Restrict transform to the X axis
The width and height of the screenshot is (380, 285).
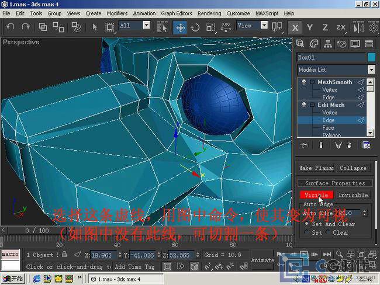295,27
